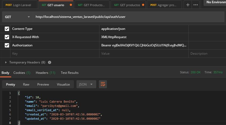Viewport: 226px width, 125px height.
Task: Click the request URL input field
Action: pyautogui.click(x=128, y=17)
